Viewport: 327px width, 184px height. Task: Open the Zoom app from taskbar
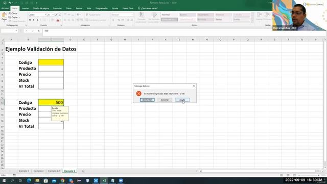click(121, 180)
